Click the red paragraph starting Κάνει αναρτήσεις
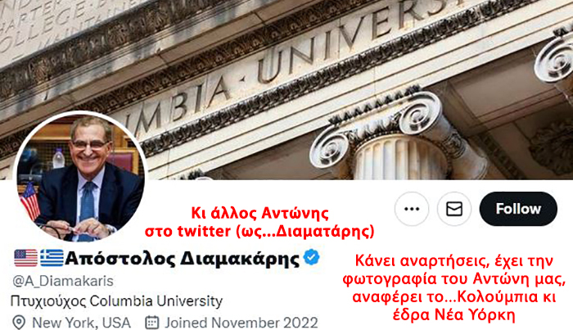Viewport: 573px width, 330px height. [x=453, y=287]
